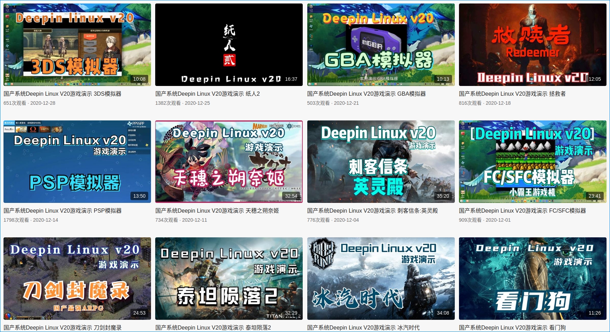Image resolution: width=610 pixels, height=332 pixels.
Task: Open the GBA模拟器 video thumbnail
Action: [381, 45]
